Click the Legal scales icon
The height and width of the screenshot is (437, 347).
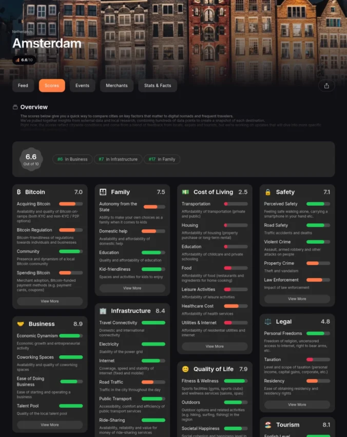pyautogui.click(x=267, y=322)
